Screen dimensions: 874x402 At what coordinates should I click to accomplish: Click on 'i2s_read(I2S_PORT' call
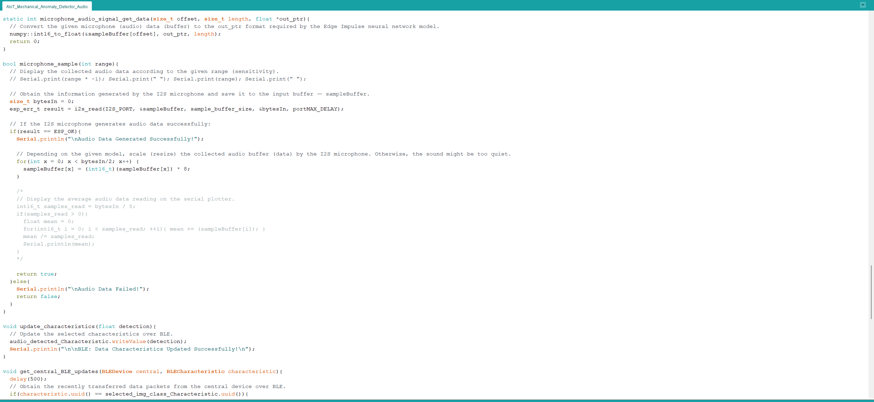tap(103, 109)
